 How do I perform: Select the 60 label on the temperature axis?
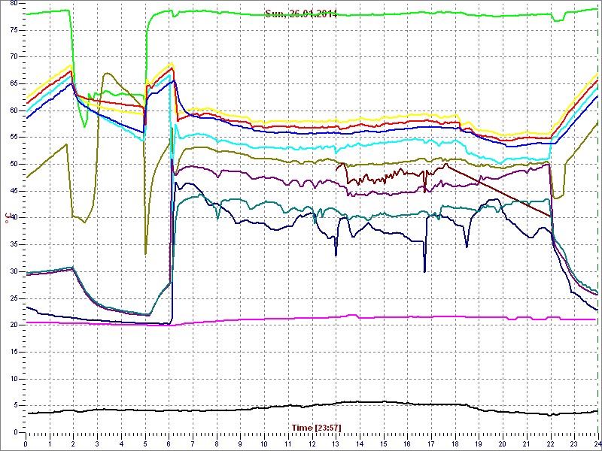(14, 110)
